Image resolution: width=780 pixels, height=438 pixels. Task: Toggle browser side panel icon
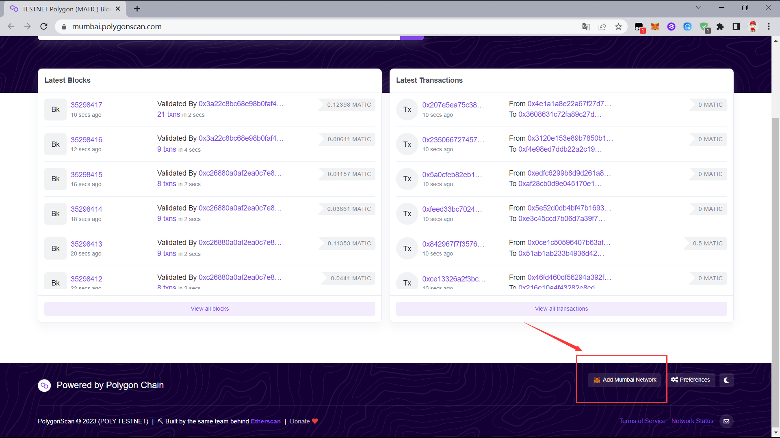coord(736,27)
